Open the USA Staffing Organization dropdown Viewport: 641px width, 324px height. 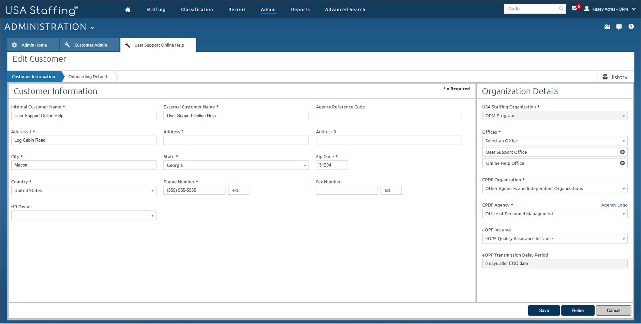click(x=555, y=116)
